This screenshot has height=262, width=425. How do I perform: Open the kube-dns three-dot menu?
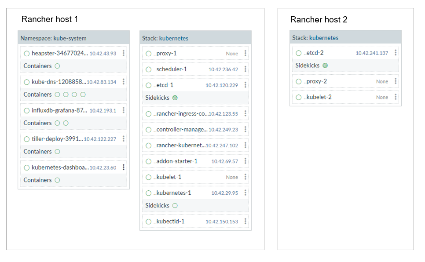[124, 82]
